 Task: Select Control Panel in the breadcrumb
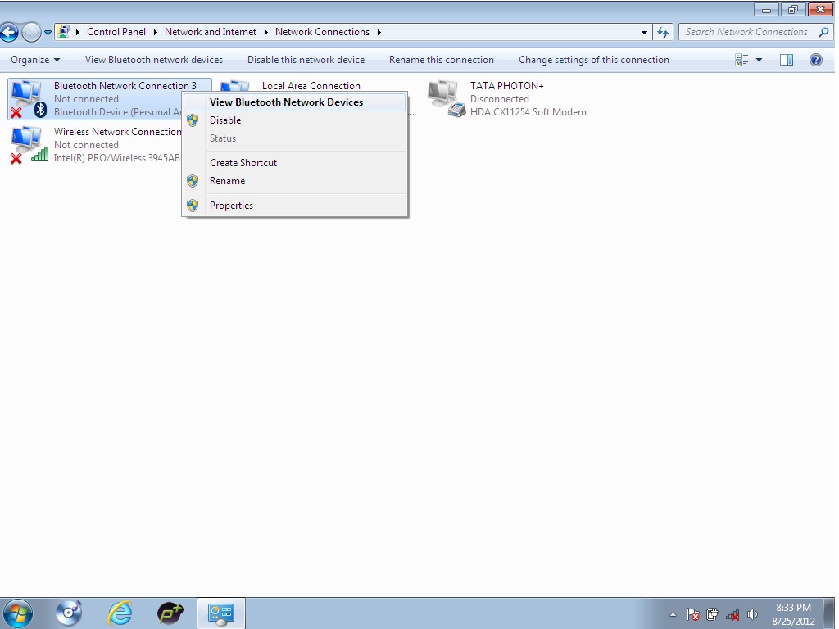[x=116, y=32]
